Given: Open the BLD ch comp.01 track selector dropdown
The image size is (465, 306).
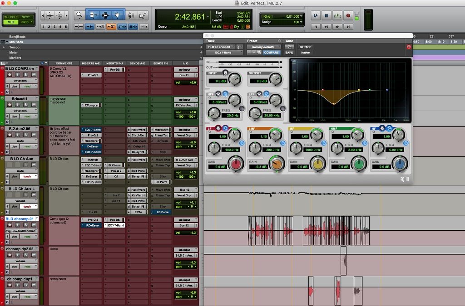Looking at the screenshot, I should pos(221,47).
